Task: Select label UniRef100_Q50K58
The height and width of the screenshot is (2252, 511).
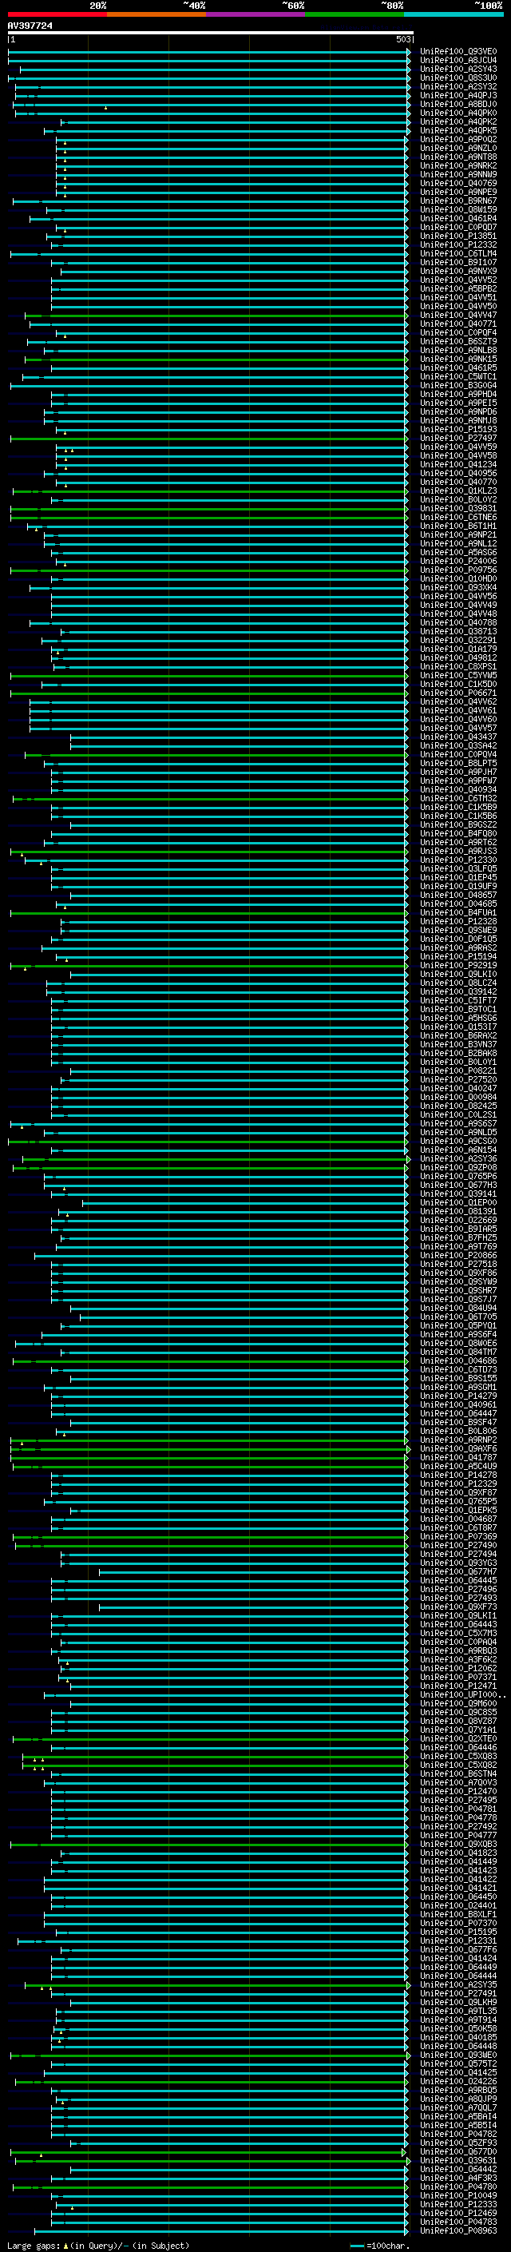Action: coord(458,2028)
